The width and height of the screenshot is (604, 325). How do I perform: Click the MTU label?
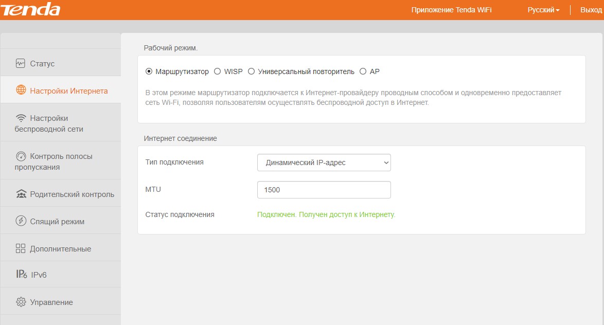(x=153, y=189)
